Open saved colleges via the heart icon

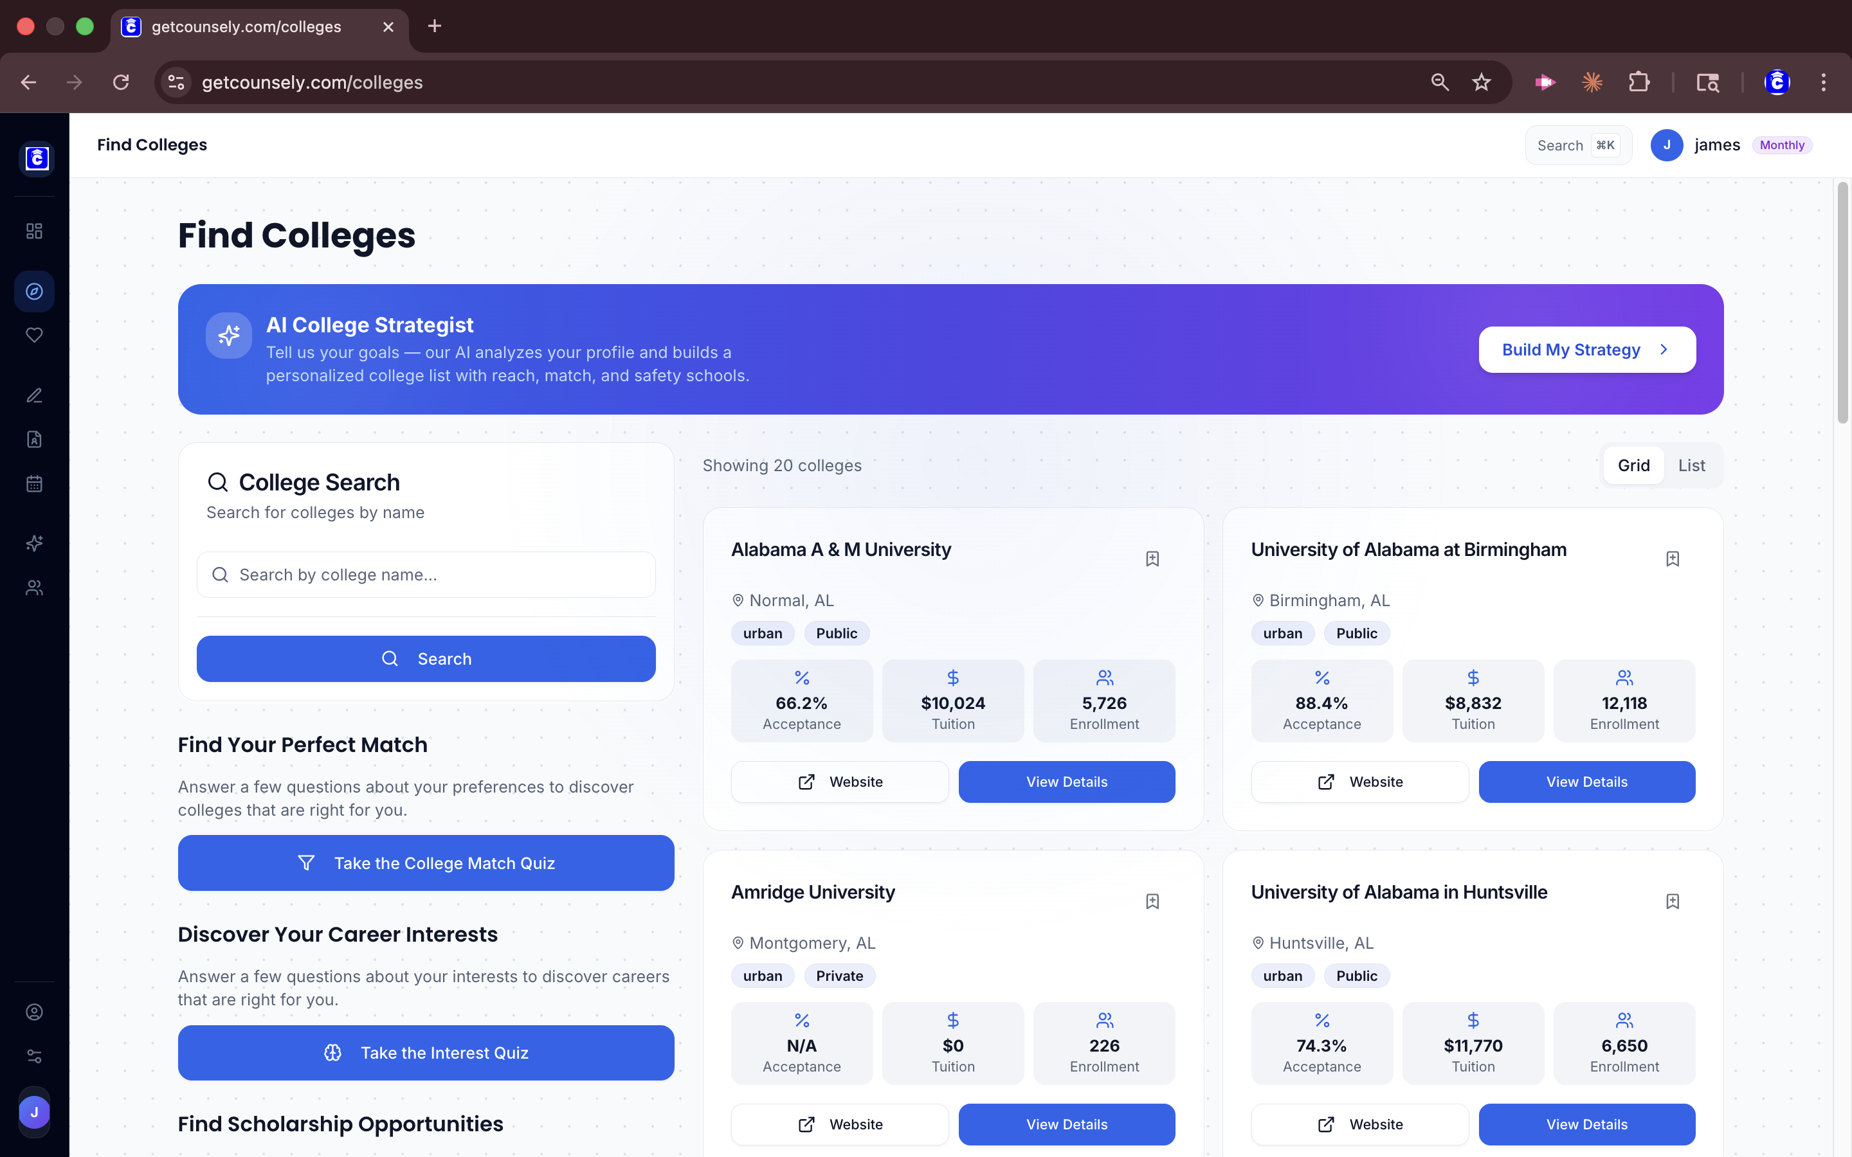coord(33,334)
